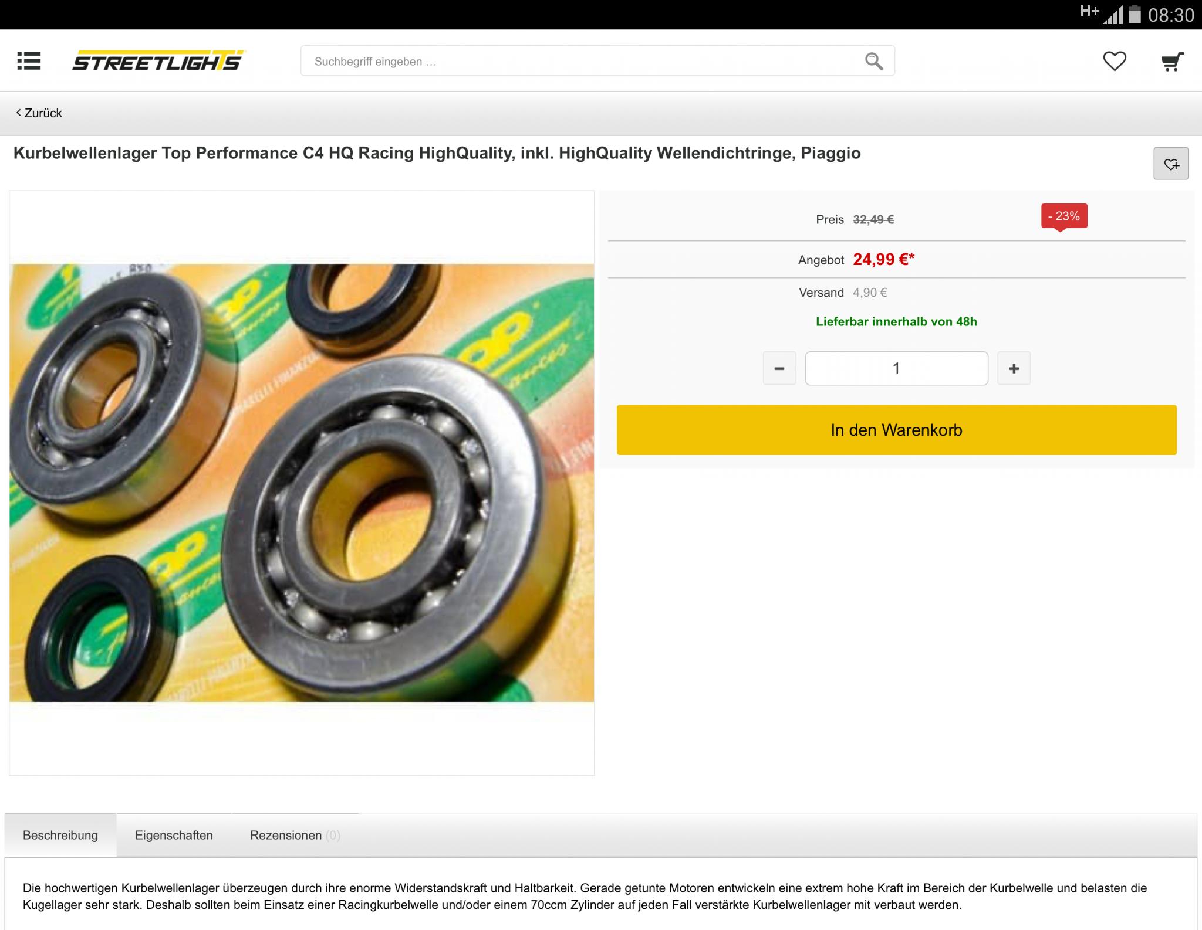
Task: Select the Beschreibung tab
Action: 60,835
